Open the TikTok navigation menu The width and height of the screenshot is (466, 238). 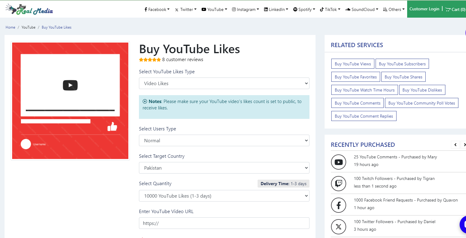click(330, 9)
